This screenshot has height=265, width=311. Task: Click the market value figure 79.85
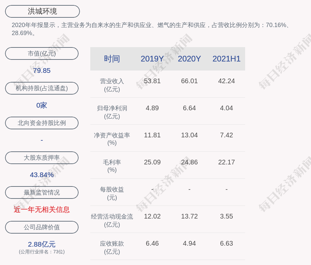pyautogui.click(x=42, y=71)
